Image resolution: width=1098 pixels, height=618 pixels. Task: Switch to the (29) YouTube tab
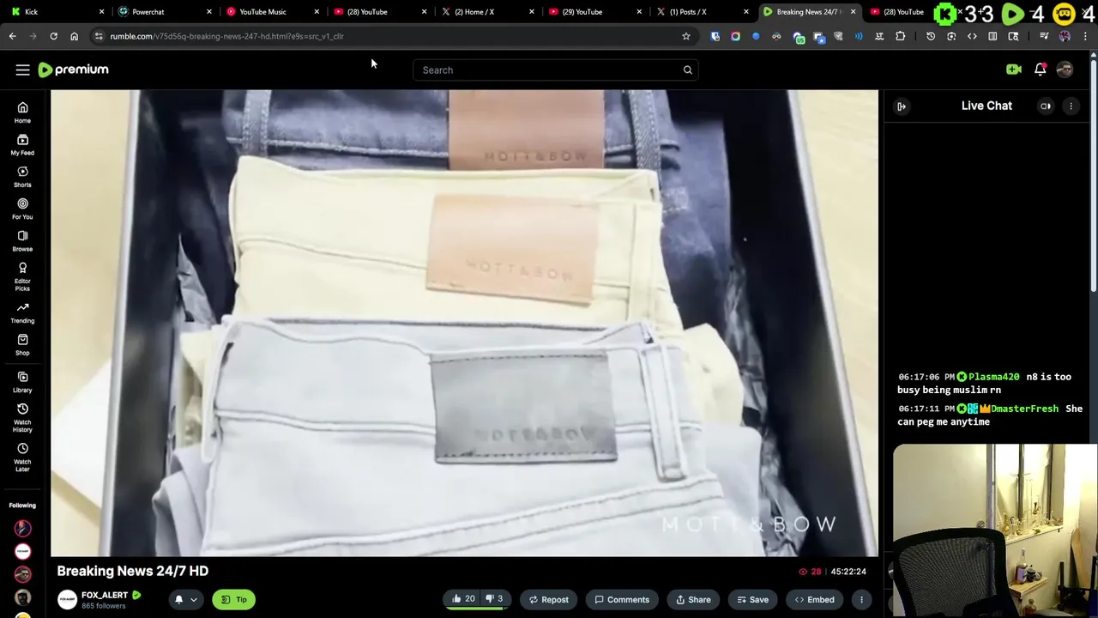point(594,12)
